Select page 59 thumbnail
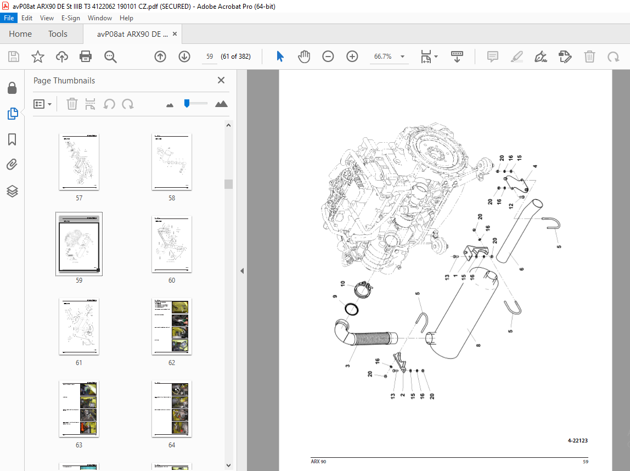Viewport: 630px width, 471px height. (x=79, y=244)
